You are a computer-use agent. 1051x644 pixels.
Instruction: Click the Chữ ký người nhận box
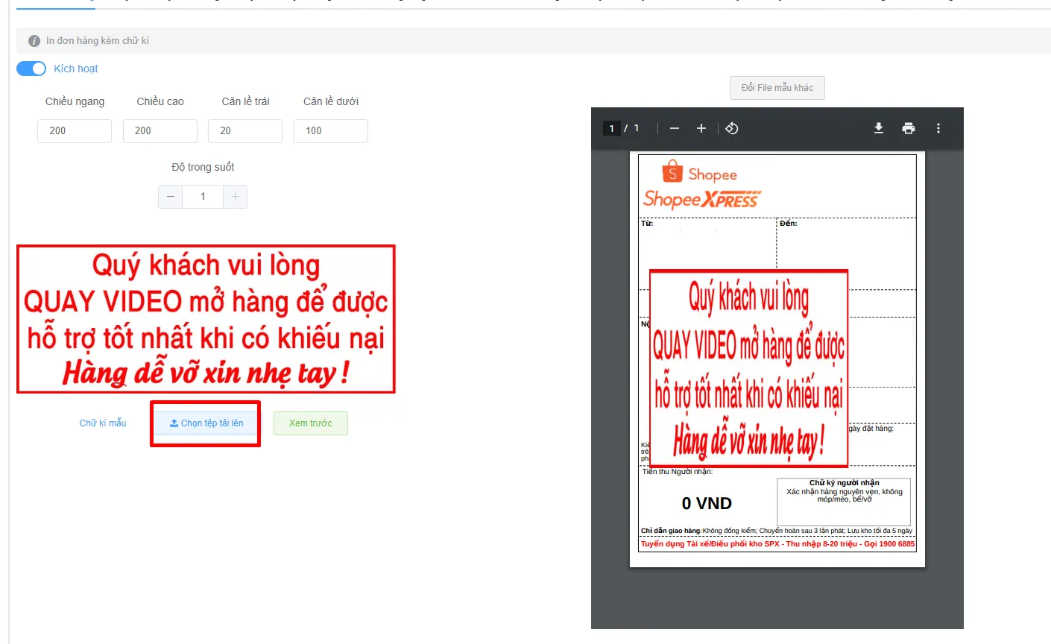844,502
